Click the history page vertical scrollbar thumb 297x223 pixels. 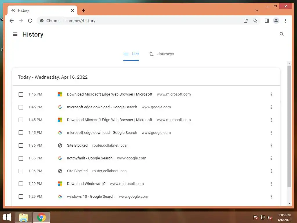[x=289, y=126]
